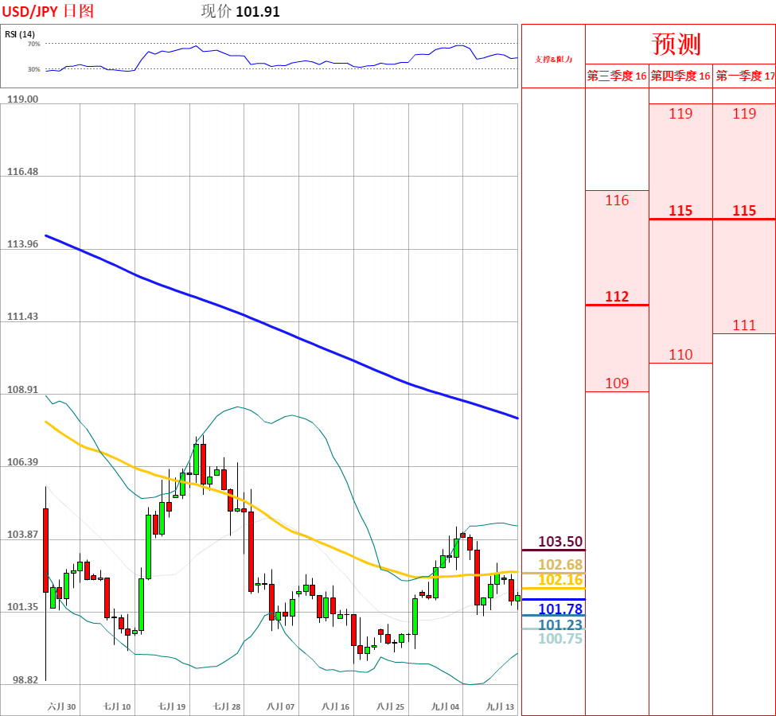This screenshot has height=716, width=776.
Task: Click the 108.91 price axis label
Action: tap(22, 389)
